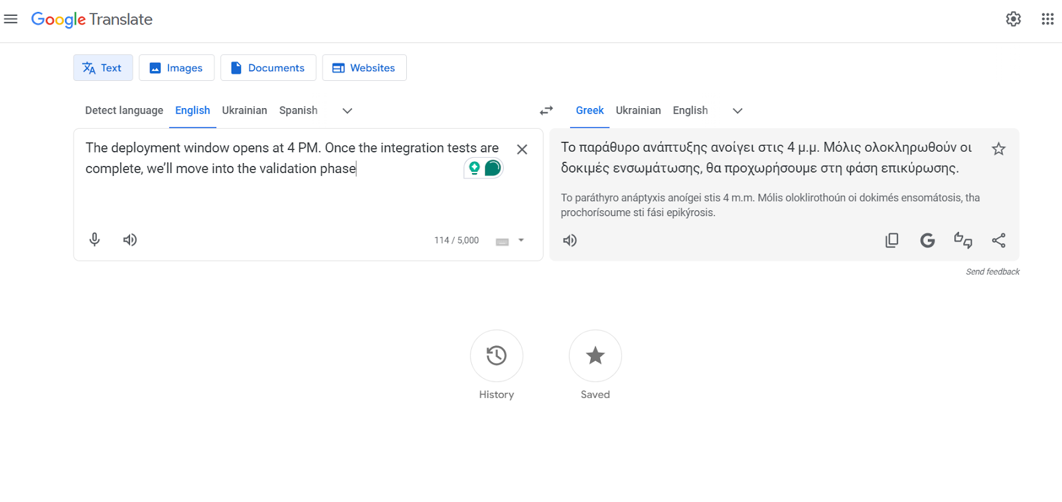Select English as source language
The height and width of the screenshot is (502, 1062).
[x=192, y=111]
